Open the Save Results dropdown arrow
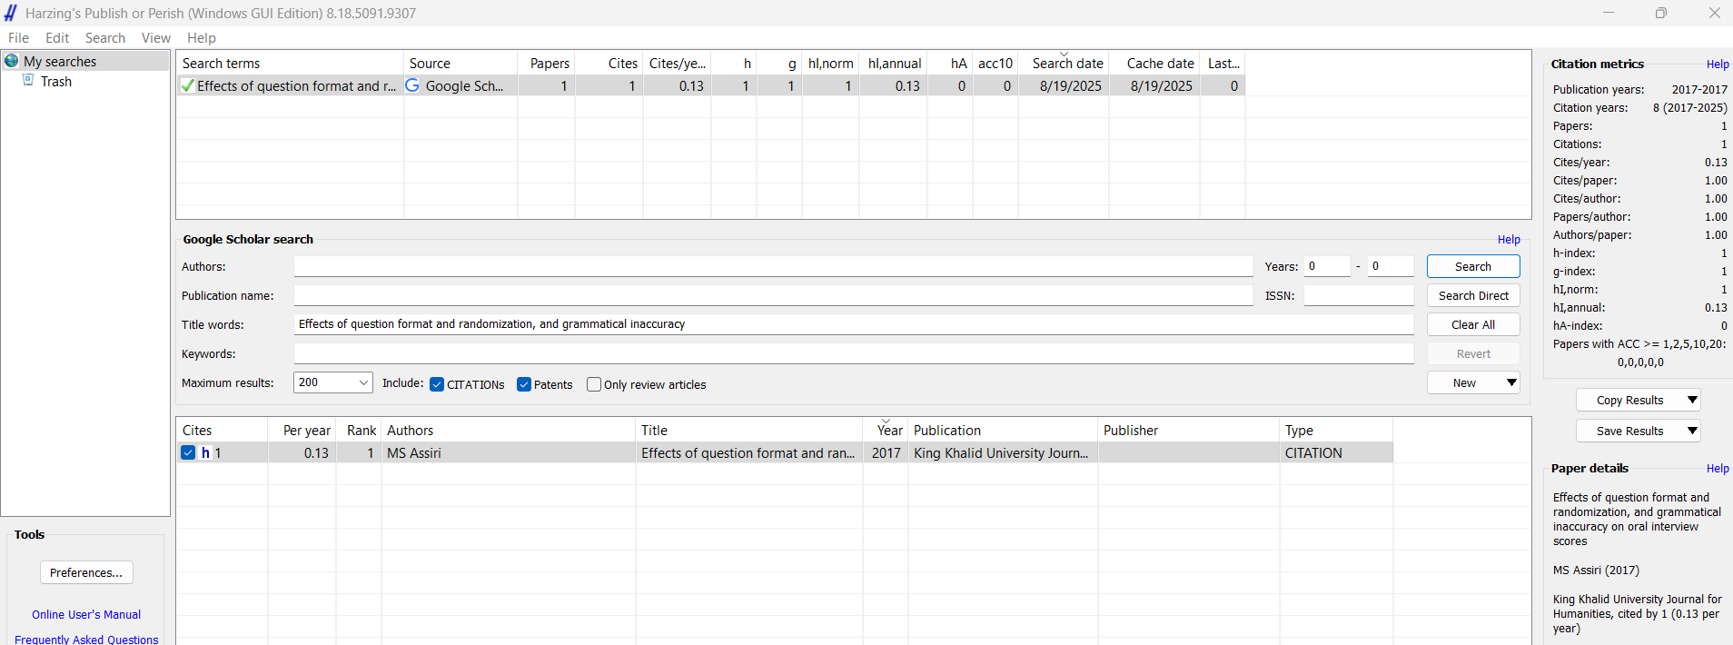 [1692, 431]
